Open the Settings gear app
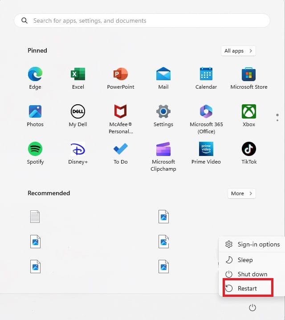The height and width of the screenshot is (320, 285). (163, 112)
